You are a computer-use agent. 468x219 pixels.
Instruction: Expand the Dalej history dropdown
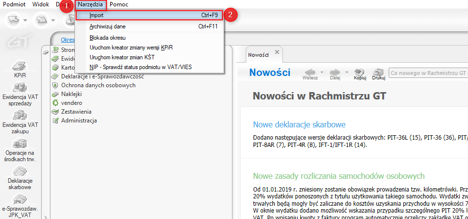pyautogui.click(x=347, y=73)
